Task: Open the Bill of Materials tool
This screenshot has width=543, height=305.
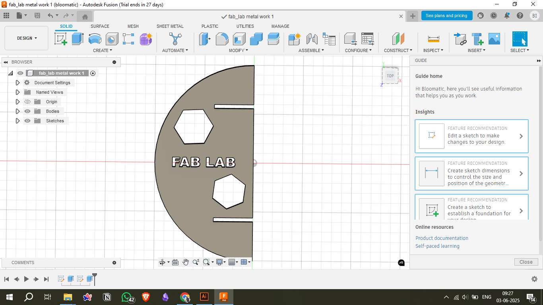Action: point(329,39)
